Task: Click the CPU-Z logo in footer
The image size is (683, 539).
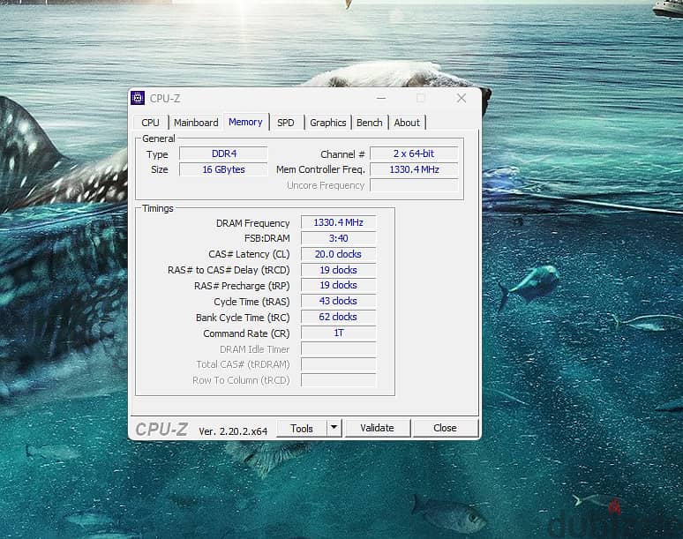Action: click(161, 430)
